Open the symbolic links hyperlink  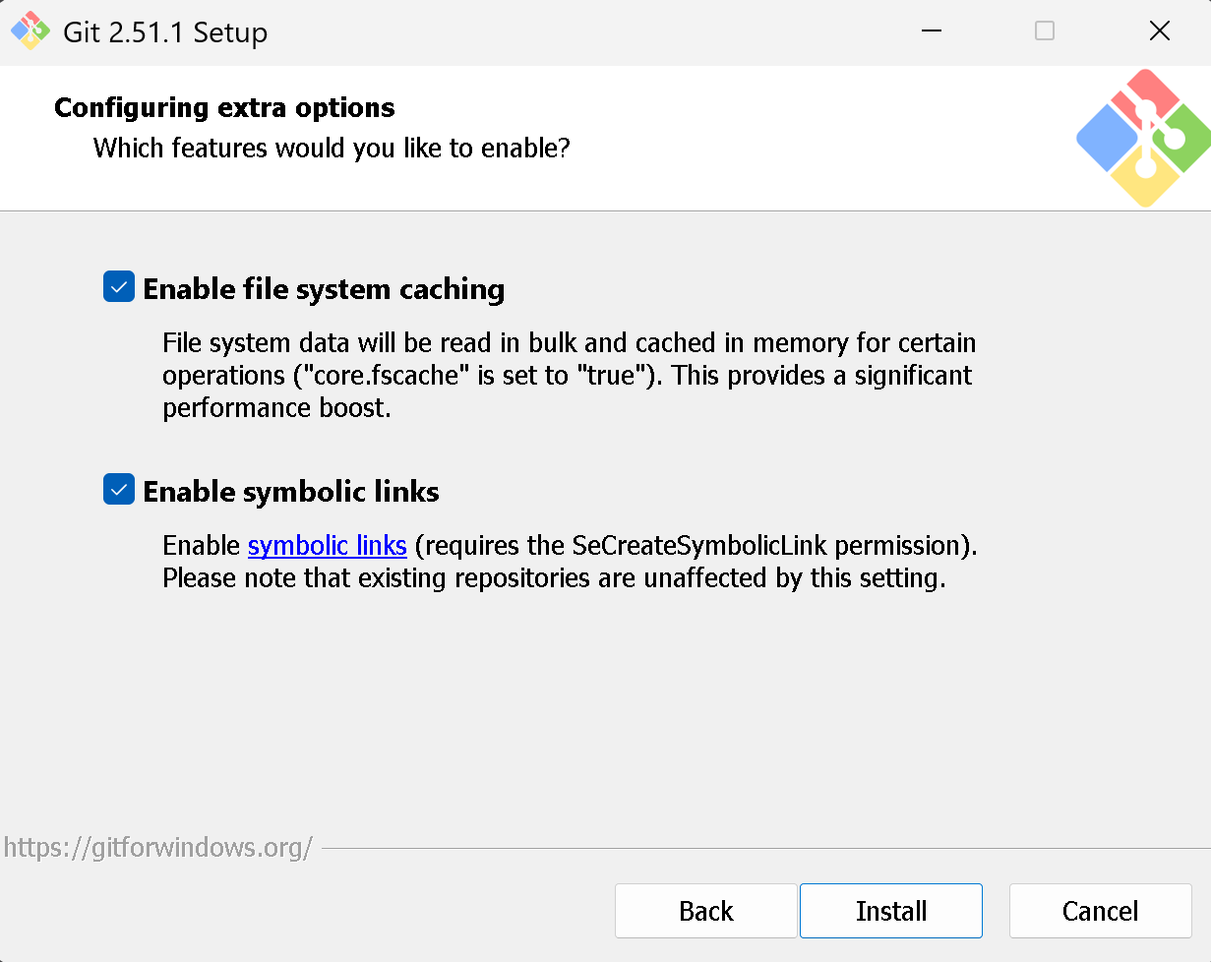click(x=327, y=545)
